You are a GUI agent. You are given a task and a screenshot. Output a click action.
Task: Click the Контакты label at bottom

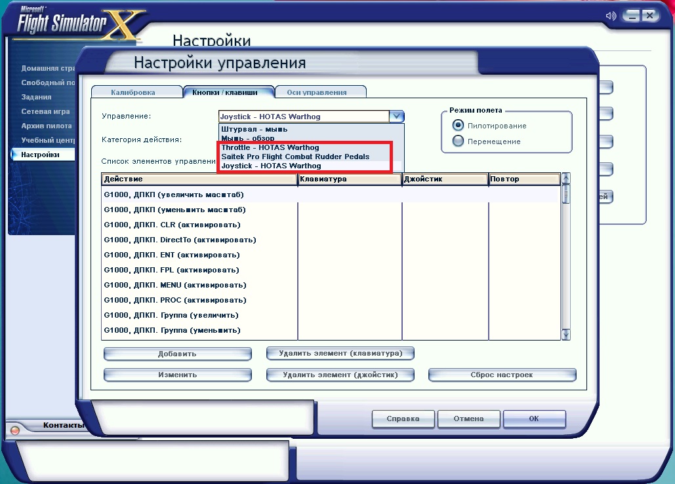click(63, 425)
